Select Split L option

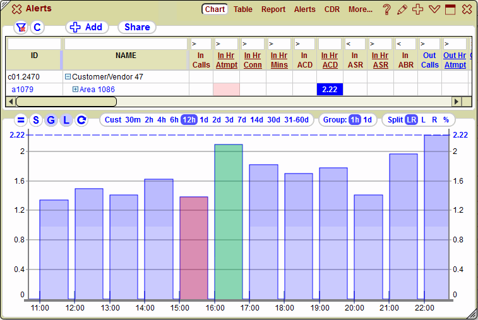pos(423,120)
